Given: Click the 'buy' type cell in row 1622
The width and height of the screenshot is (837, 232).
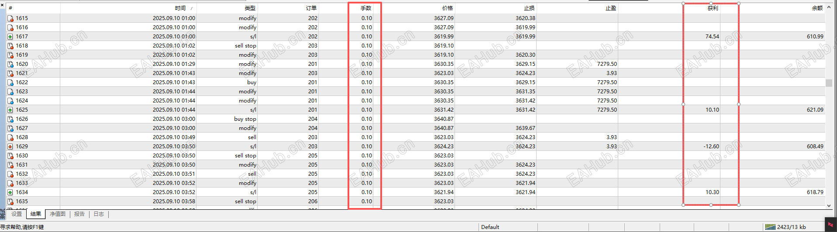Looking at the screenshot, I should [251, 82].
